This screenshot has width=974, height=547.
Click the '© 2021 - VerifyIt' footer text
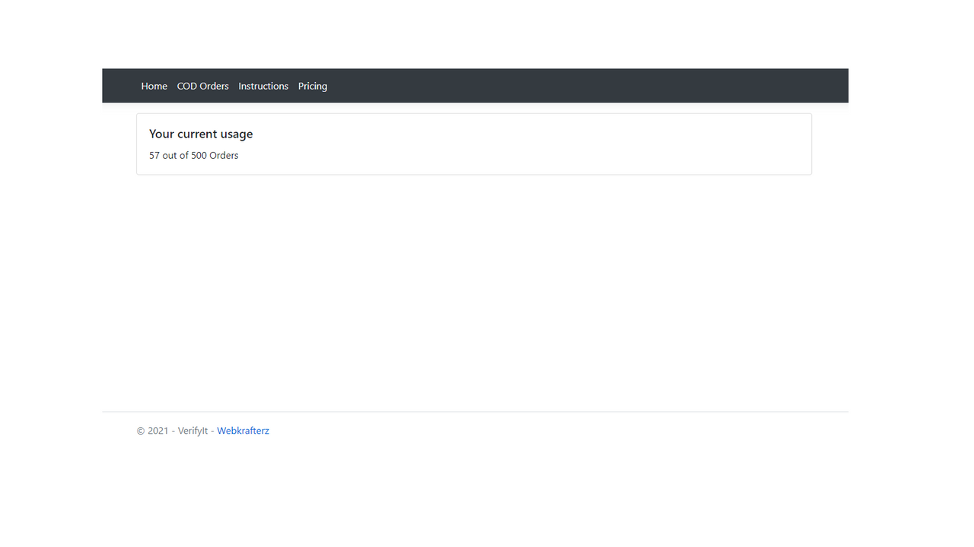click(x=173, y=430)
